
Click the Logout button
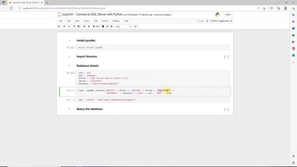pyautogui.click(x=228, y=14)
